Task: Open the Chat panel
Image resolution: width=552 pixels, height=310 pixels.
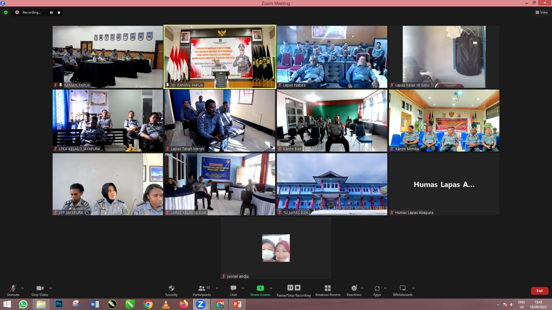Action: [x=233, y=288]
